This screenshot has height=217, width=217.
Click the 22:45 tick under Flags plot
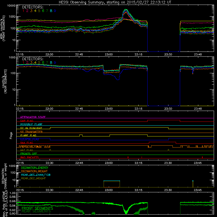click(x=79, y=163)
